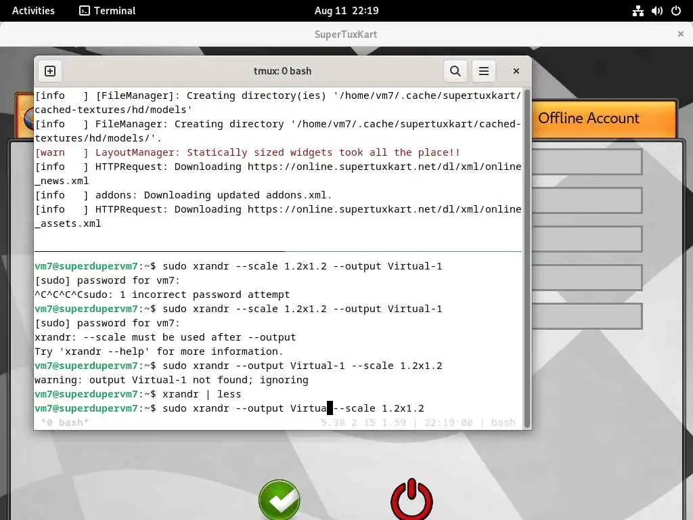Quit SuperTuxKart with red power button

coord(411,500)
